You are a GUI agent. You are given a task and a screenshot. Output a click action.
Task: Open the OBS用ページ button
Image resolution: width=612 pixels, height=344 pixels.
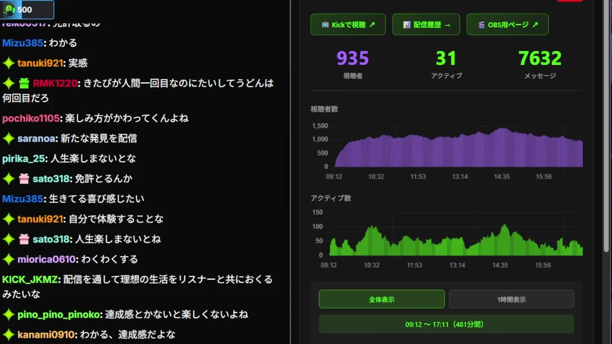[507, 24]
